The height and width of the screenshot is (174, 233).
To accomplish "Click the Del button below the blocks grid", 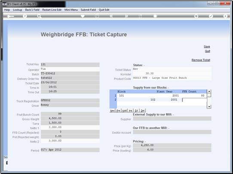I will pos(142,111).
